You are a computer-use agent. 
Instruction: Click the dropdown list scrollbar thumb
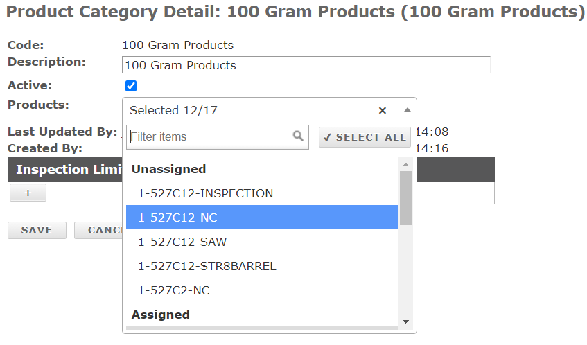tap(406, 198)
